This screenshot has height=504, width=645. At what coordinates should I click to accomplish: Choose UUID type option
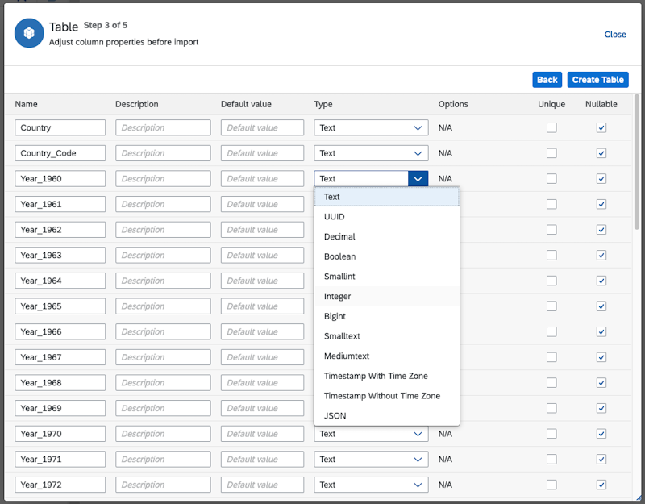(387, 216)
